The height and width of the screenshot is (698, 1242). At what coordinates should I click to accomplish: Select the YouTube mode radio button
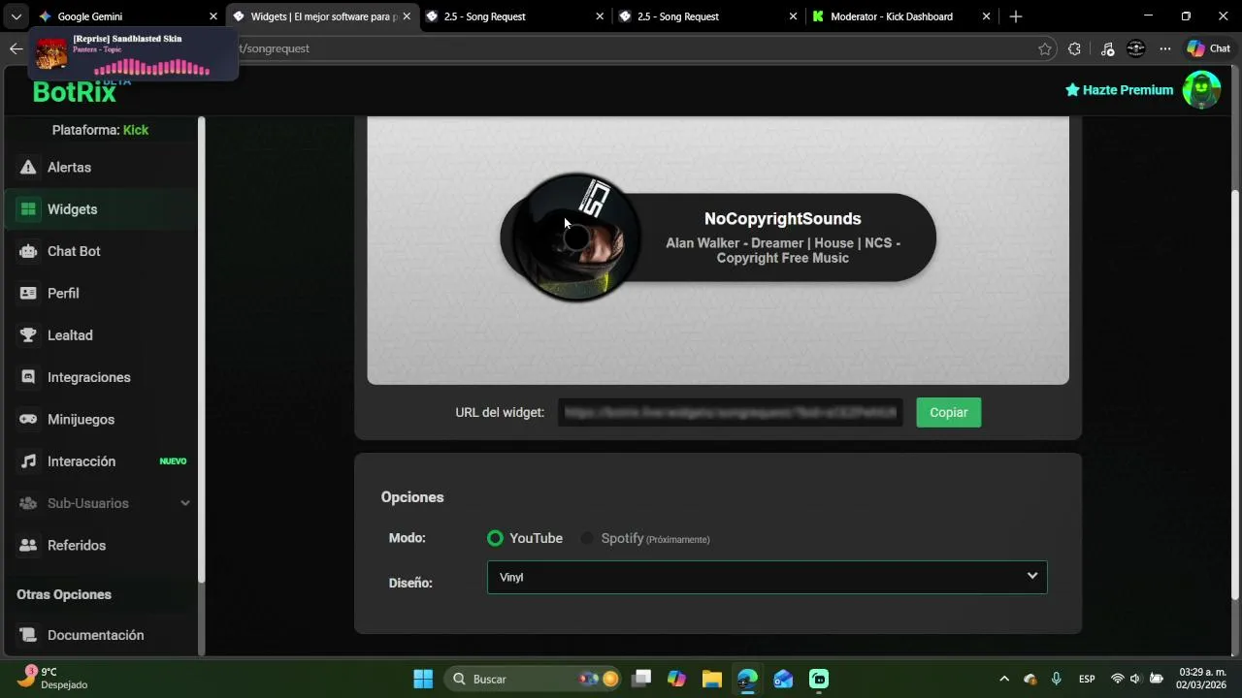pos(495,538)
